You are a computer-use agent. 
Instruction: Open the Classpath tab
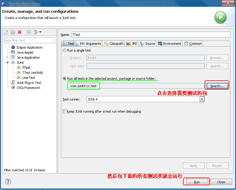click(x=114, y=44)
